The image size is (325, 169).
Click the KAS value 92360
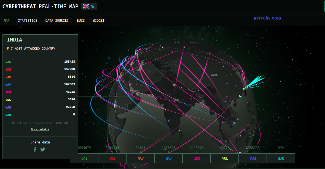(71, 107)
